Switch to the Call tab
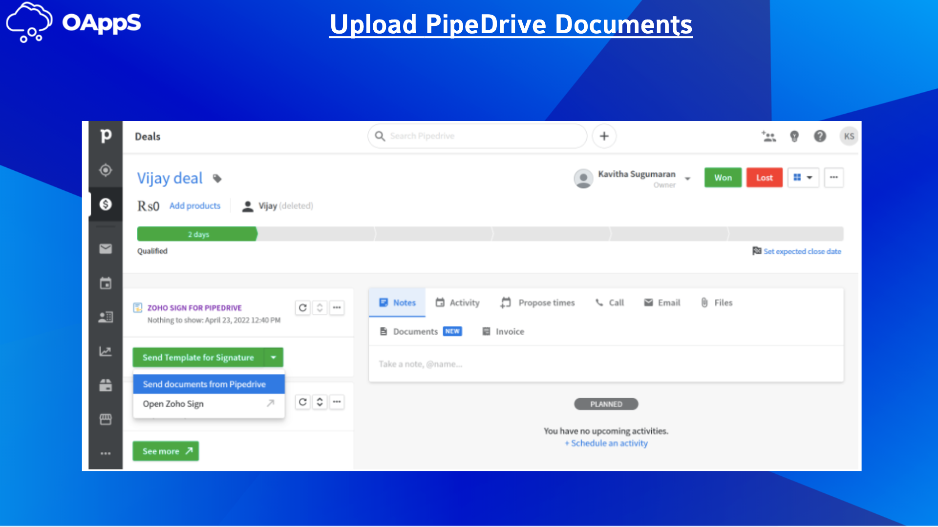938x527 pixels. (609, 303)
